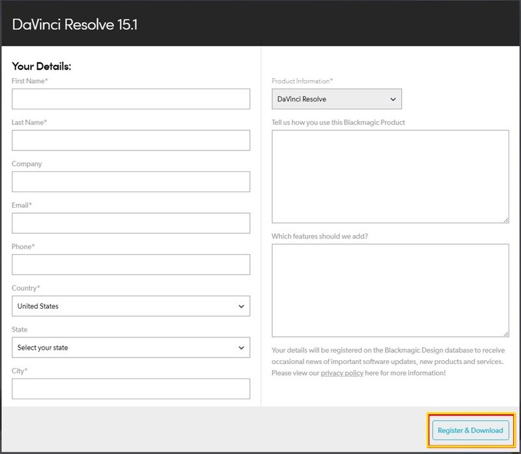
Task: Click the 'City*' label
Action: point(20,371)
